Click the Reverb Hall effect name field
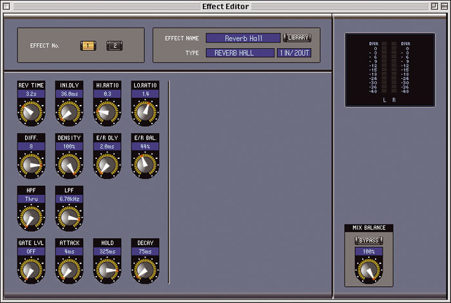Viewport: 451px width, 303px height. tap(243, 38)
